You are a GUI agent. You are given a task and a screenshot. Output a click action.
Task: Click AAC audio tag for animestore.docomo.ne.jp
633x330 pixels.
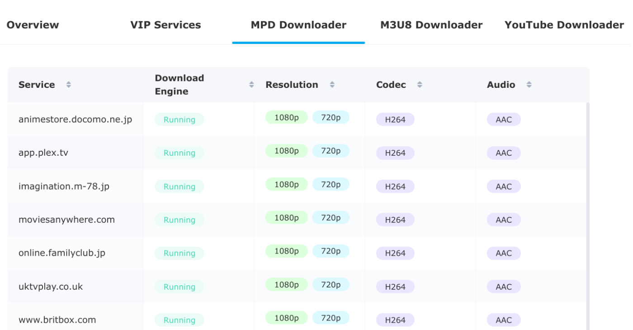(x=504, y=120)
